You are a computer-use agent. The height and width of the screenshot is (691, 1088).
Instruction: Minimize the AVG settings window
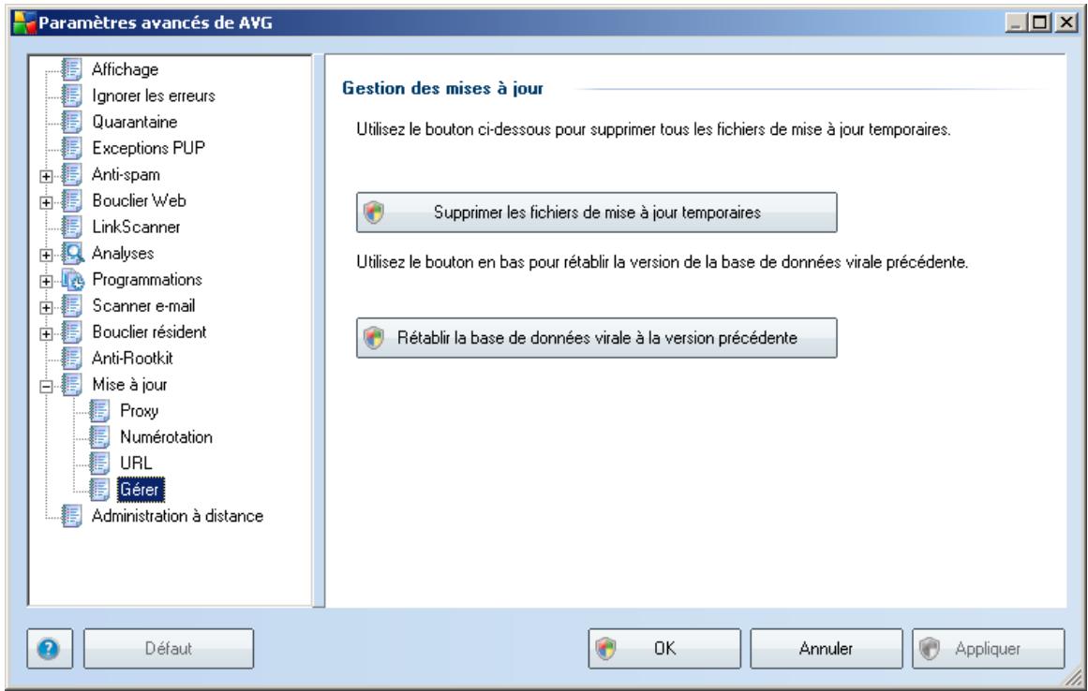click(1016, 22)
